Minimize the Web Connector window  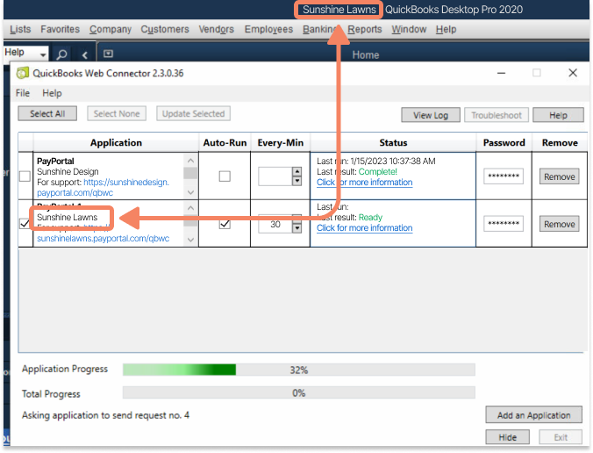[501, 73]
